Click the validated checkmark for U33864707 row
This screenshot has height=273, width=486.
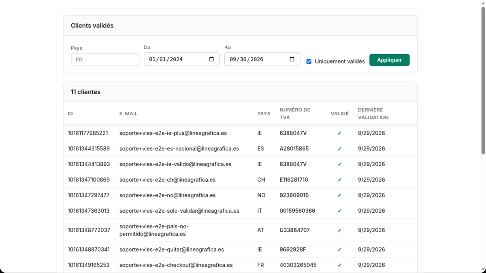pos(340,231)
